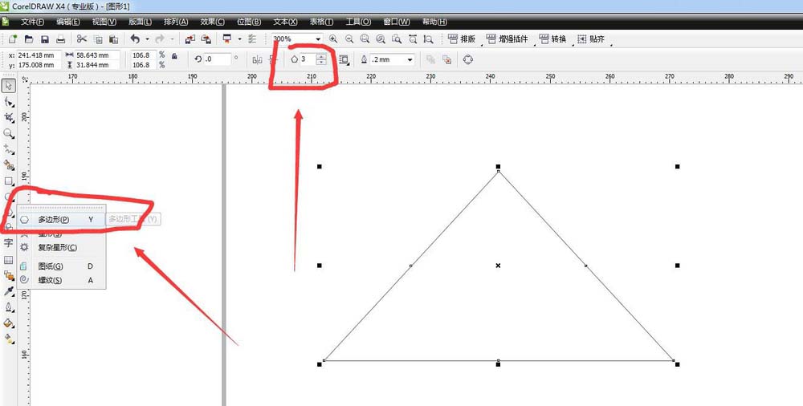Image resolution: width=803 pixels, height=406 pixels.
Task: Open the 文件(F) menu
Action: (x=32, y=22)
